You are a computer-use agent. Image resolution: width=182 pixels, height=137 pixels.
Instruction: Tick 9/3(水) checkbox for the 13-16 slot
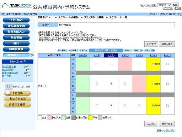point(125,84)
